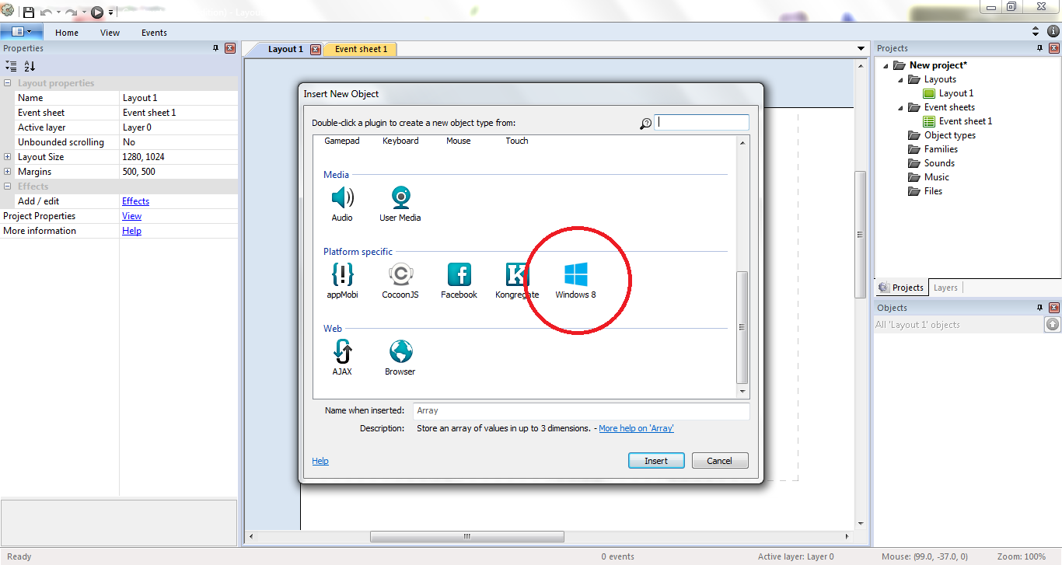This screenshot has height=565, width=1062.
Task: Click the Insert button
Action: point(655,461)
